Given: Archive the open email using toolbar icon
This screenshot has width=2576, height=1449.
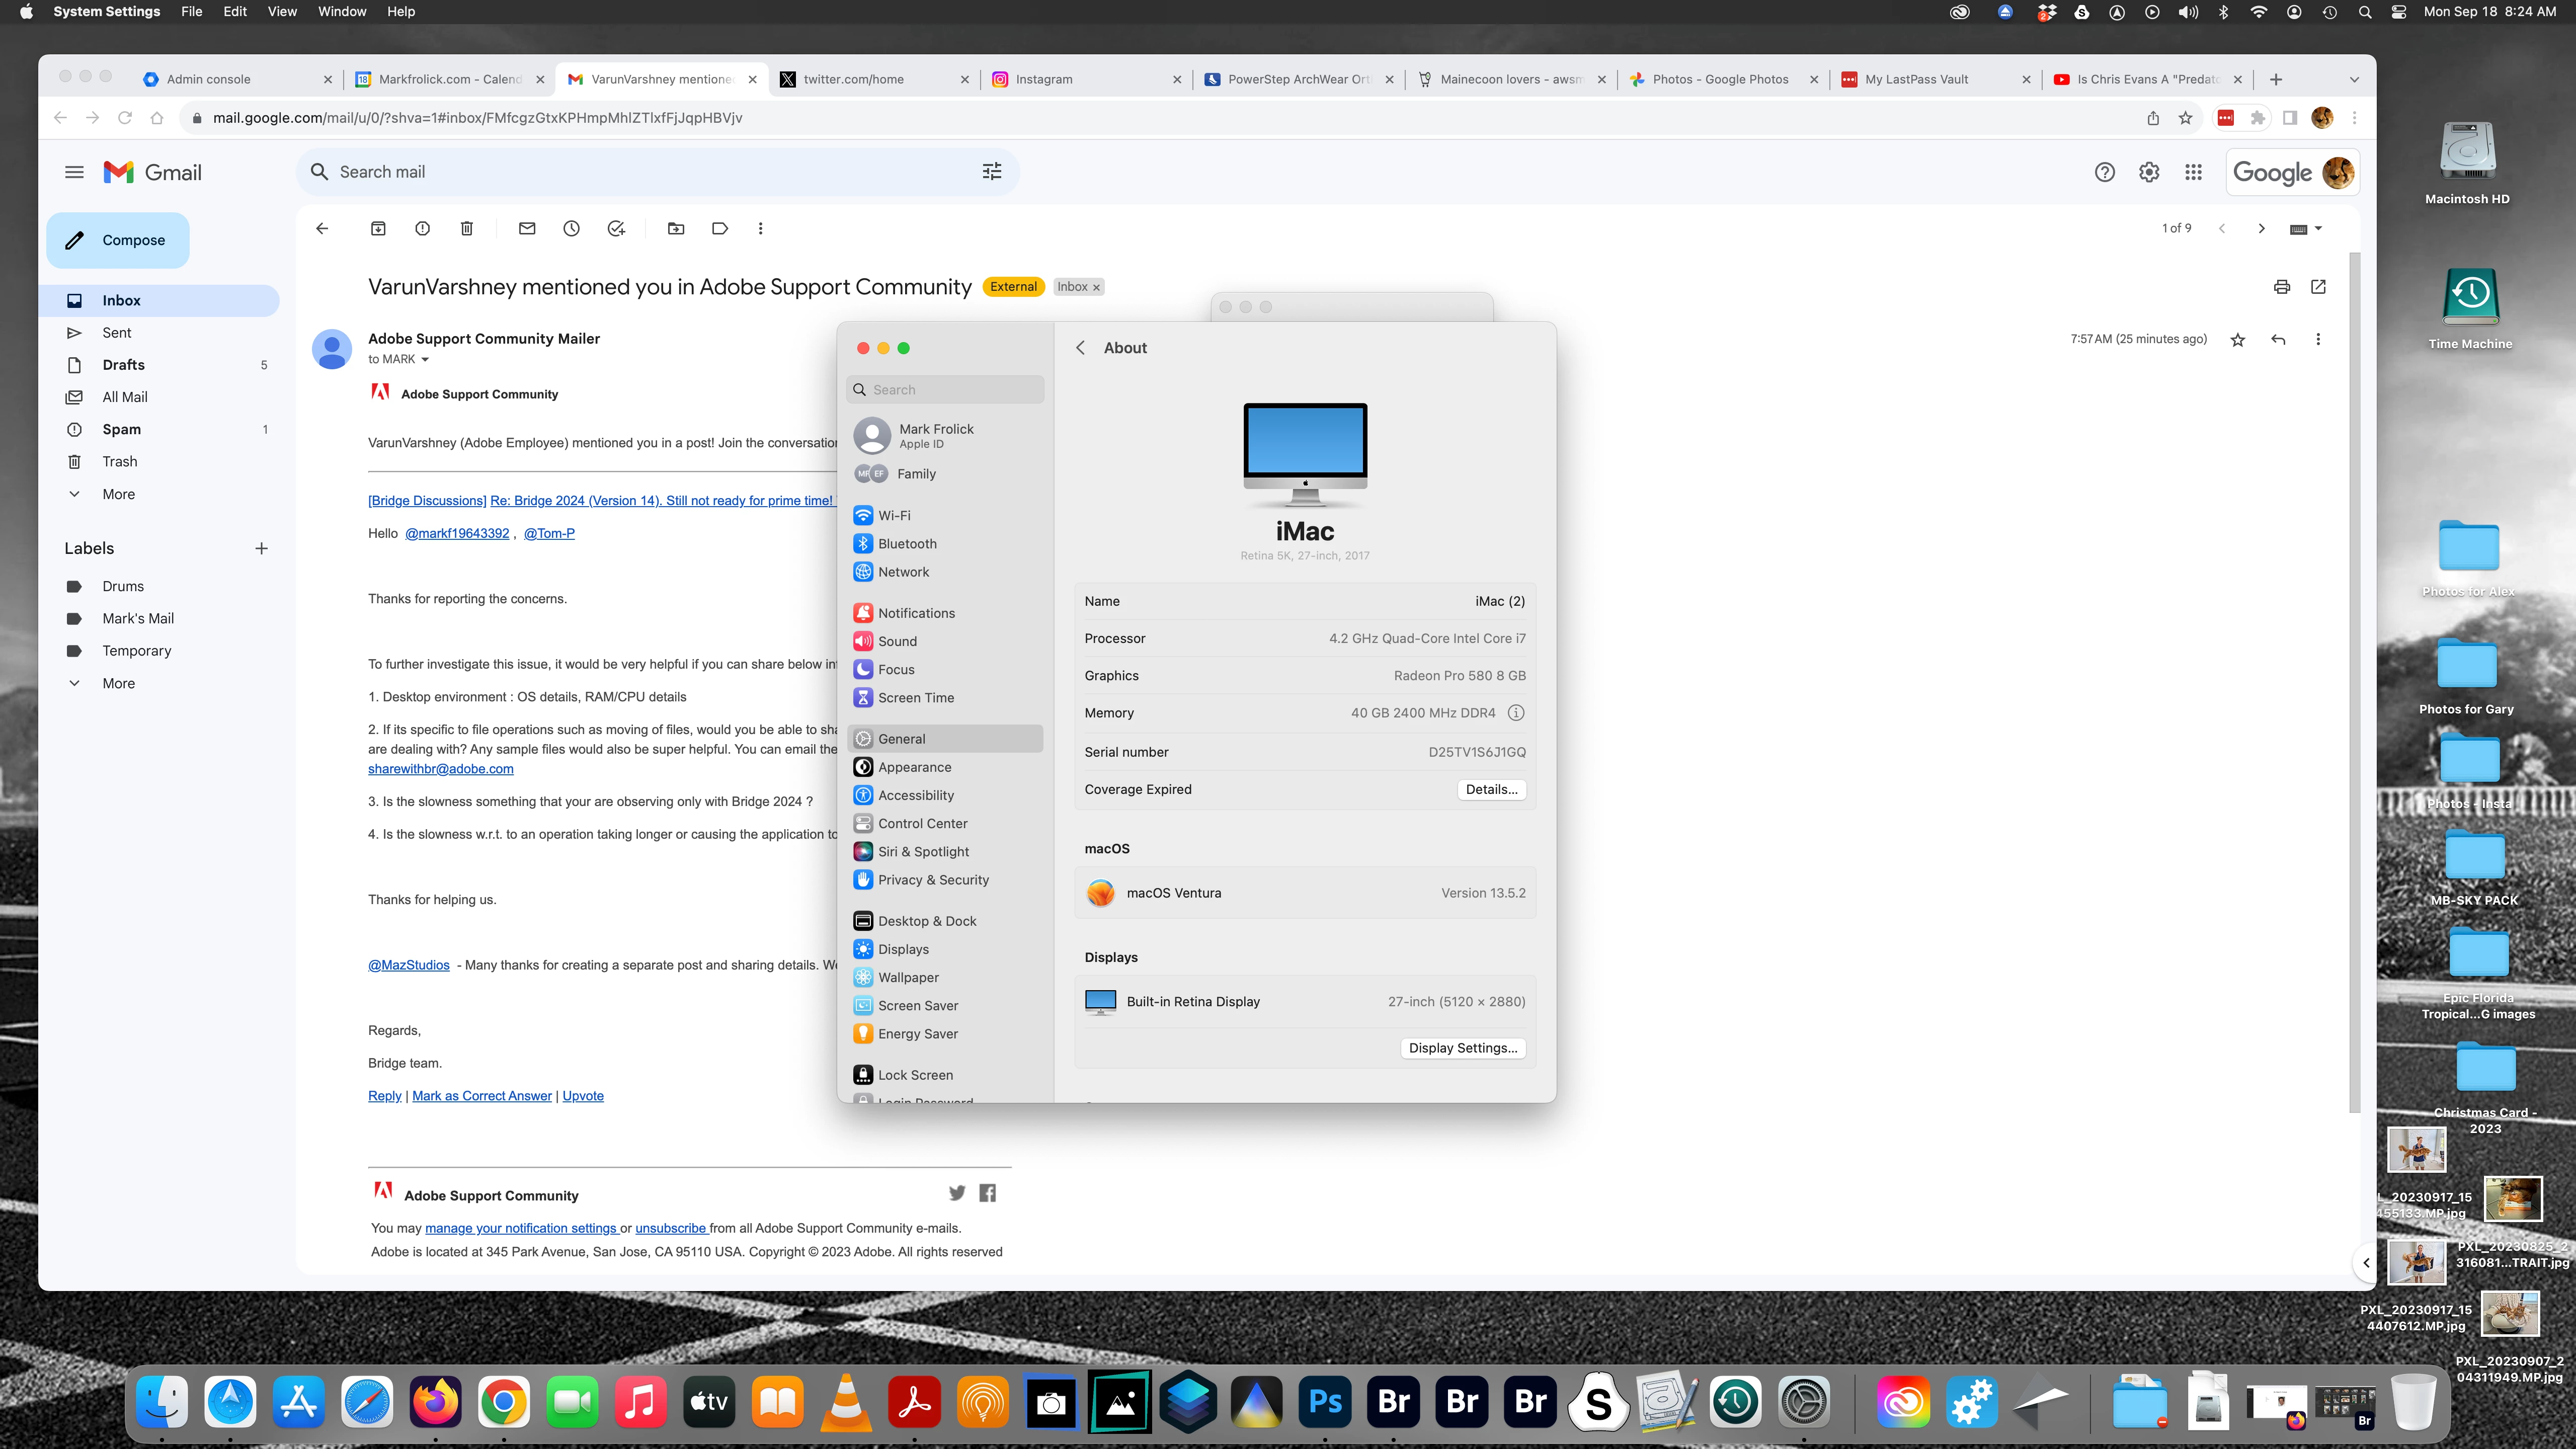Looking at the screenshot, I should coord(378,228).
